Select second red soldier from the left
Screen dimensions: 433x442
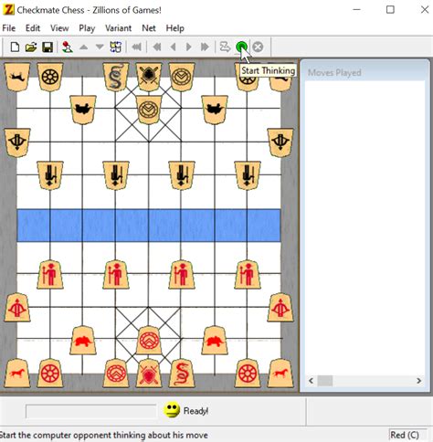[116, 274]
